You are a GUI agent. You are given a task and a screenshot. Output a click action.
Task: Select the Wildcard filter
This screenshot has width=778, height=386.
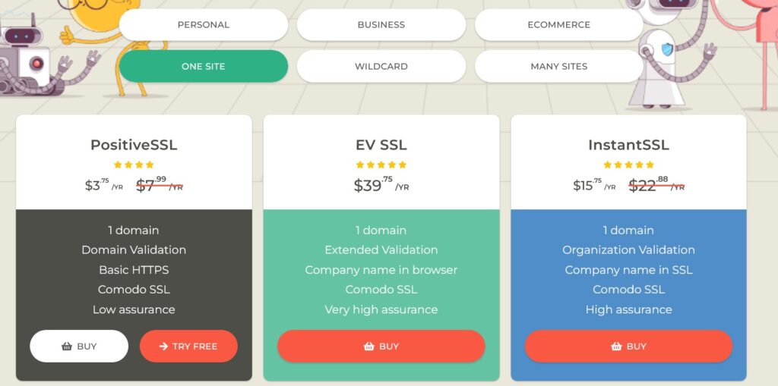[x=381, y=67]
